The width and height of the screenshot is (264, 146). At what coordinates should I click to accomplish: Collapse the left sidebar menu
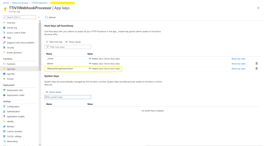tap(39, 17)
